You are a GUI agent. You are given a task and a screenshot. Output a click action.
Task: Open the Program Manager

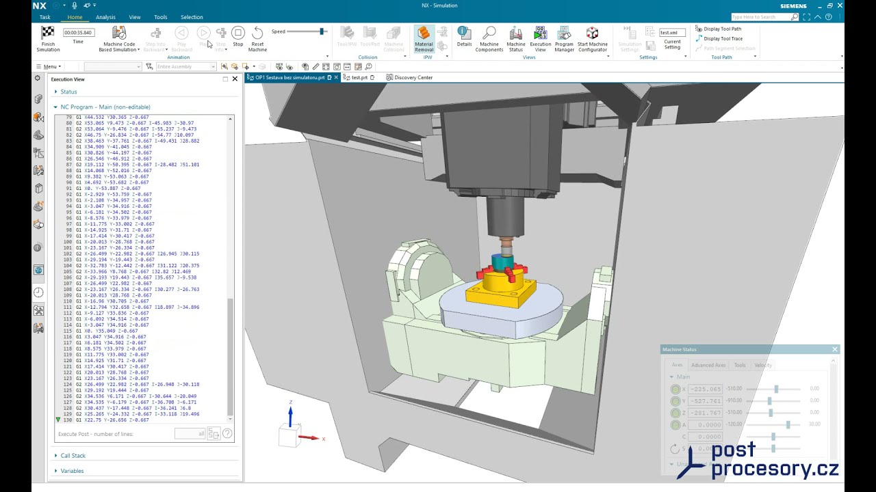564,39
